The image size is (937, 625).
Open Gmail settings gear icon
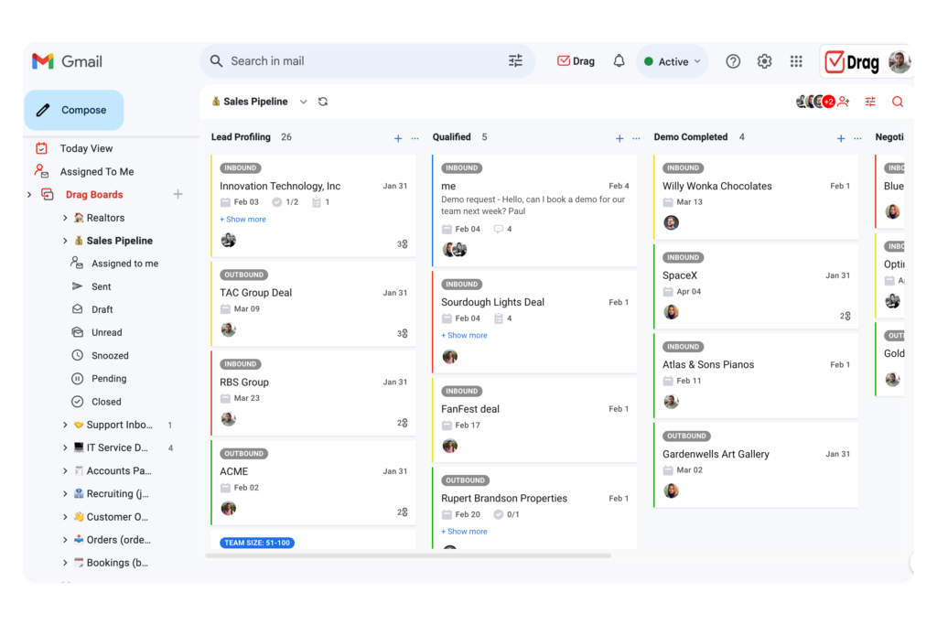click(764, 61)
